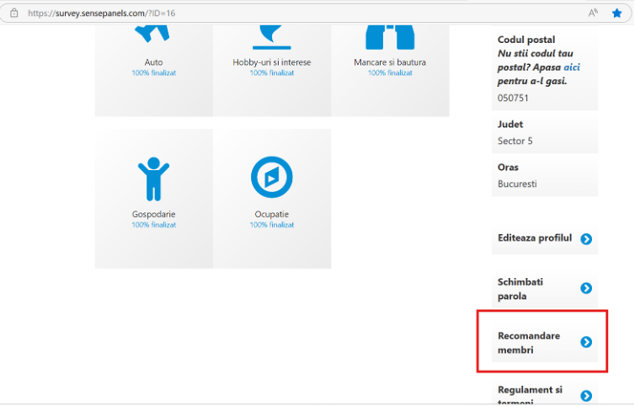Click the Mancare si bautura icon
Screen dimensions: 635x406
point(389,34)
